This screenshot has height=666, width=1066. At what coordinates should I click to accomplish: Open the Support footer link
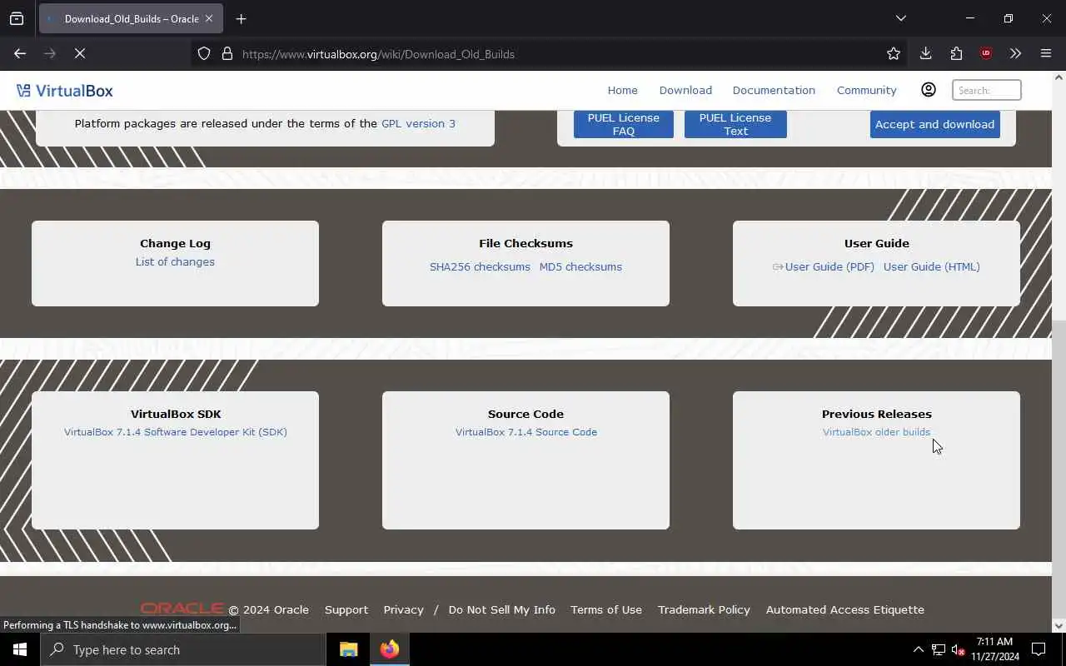(x=346, y=609)
